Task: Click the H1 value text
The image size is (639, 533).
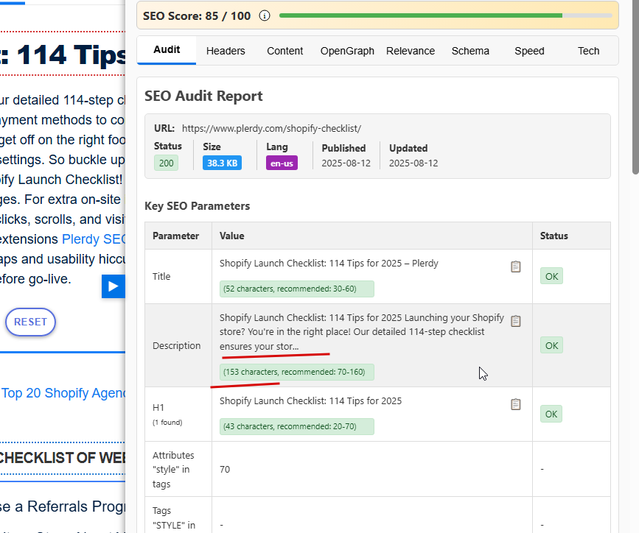Action: click(x=310, y=400)
